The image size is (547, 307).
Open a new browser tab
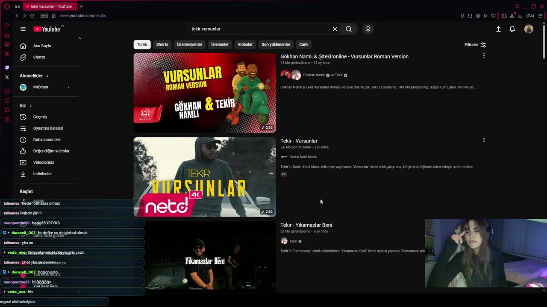click(x=81, y=6)
